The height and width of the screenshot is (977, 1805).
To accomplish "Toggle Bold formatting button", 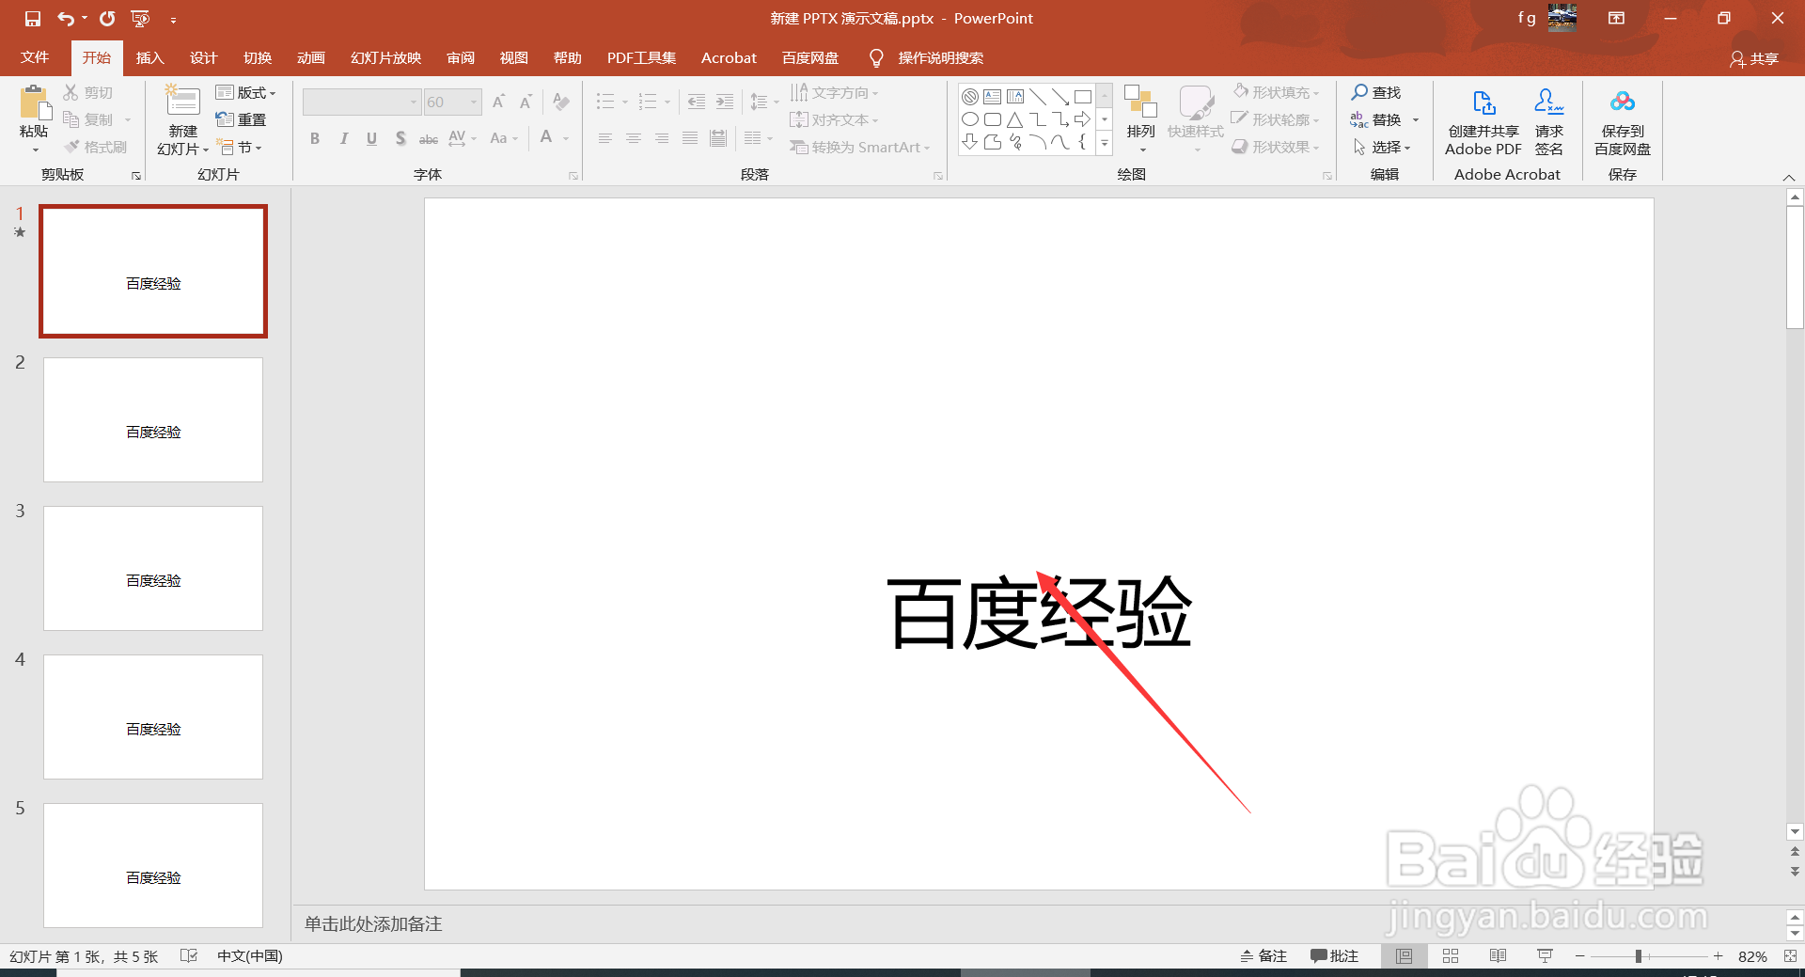I will click(315, 138).
